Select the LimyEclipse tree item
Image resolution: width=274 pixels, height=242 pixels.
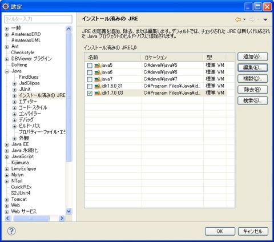pos(23,168)
